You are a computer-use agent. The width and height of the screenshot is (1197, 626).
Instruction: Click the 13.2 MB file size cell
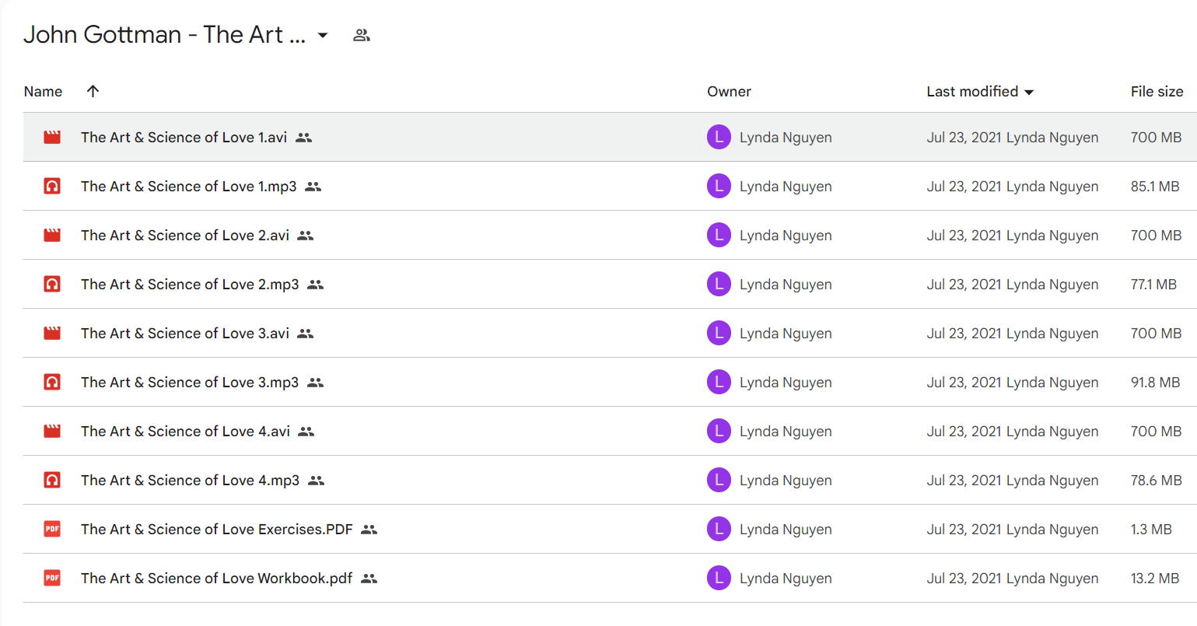[x=1155, y=579]
